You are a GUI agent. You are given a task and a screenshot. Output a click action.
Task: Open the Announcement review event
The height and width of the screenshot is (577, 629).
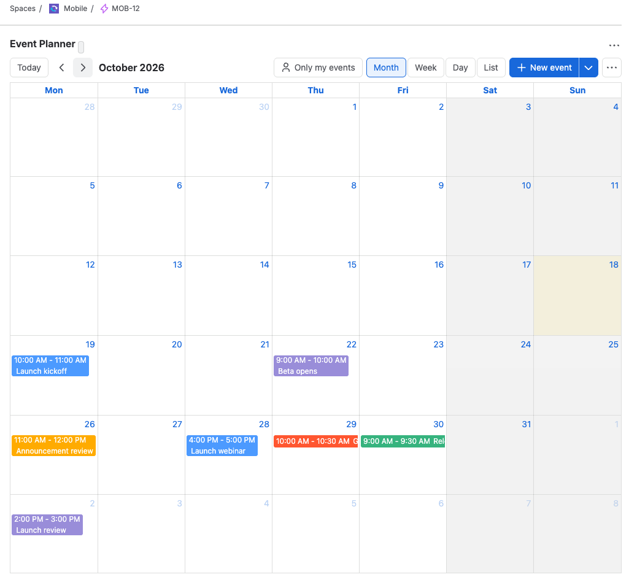tap(54, 446)
